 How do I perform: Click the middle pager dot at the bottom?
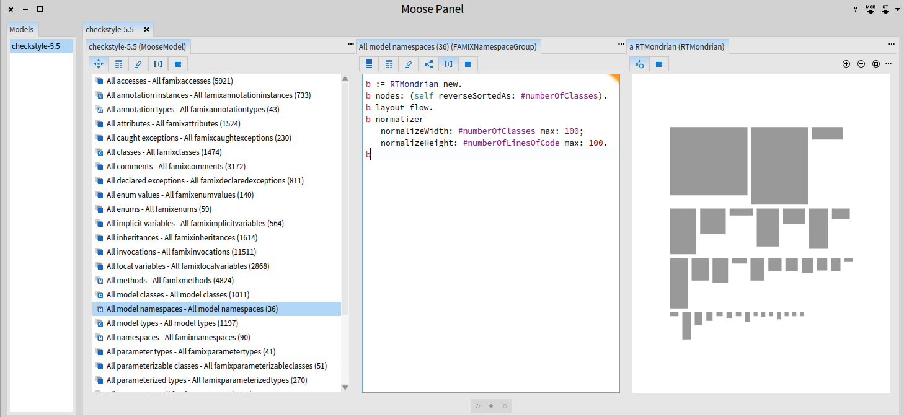click(x=491, y=406)
